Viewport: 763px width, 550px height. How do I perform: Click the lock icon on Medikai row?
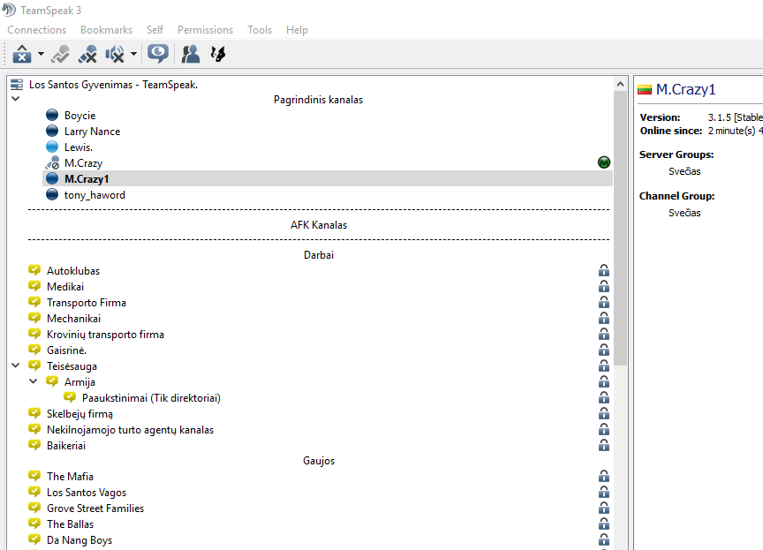point(604,286)
